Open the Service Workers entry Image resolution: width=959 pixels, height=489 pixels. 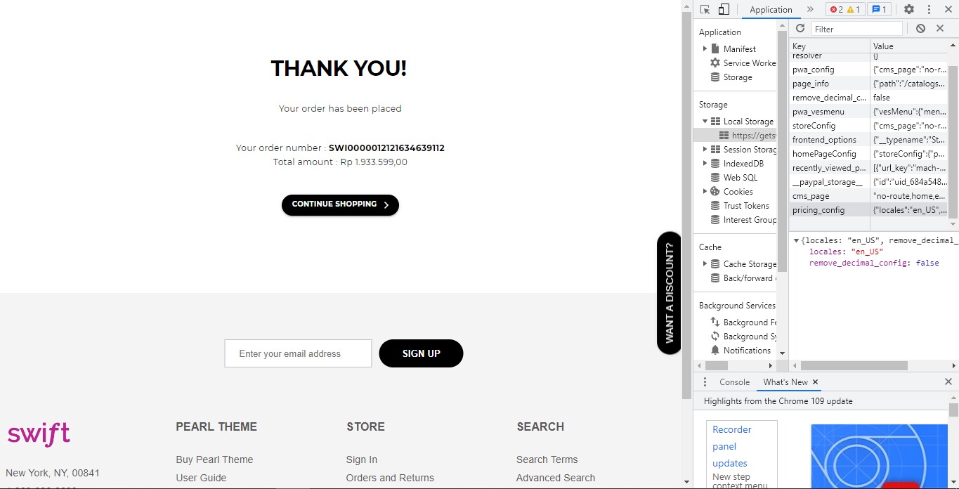[x=750, y=63]
